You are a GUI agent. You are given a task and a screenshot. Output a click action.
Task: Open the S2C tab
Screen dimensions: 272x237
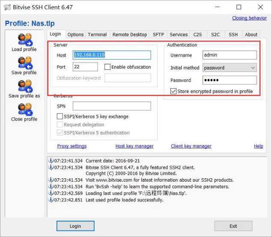[x=215, y=35]
